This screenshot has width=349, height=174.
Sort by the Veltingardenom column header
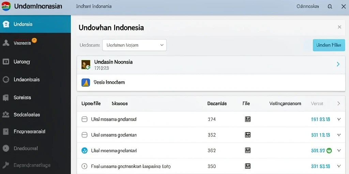285,103
